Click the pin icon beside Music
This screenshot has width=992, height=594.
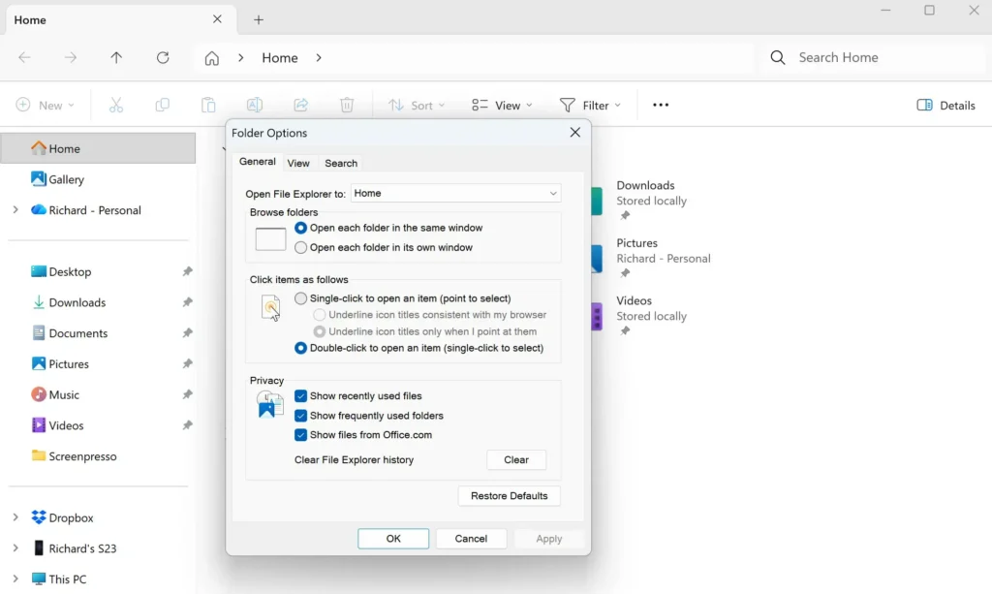pos(187,394)
